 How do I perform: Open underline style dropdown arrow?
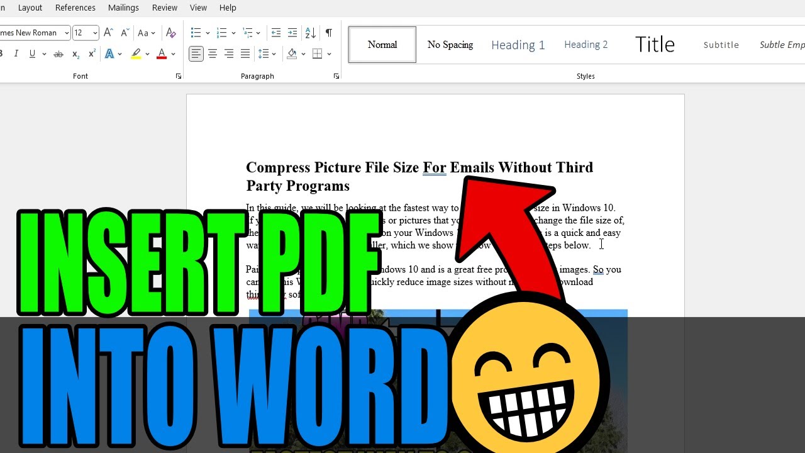tap(44, 54)
